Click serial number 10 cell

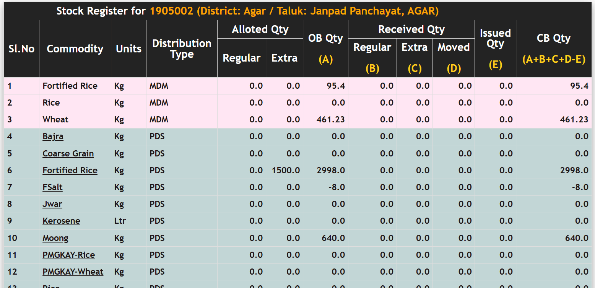coord(21,238)
